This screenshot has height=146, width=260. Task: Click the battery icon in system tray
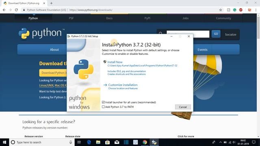(x=225, y=142)
